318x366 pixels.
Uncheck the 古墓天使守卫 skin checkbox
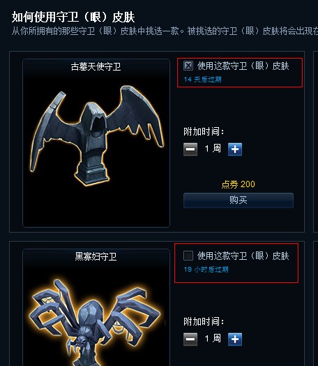[188, 66]
